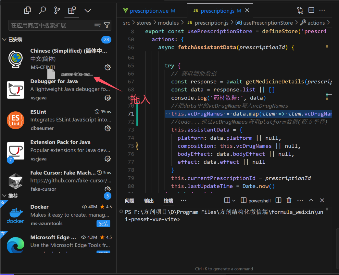Image resolution: width=339 pixels, height=275 pixels.
Task: Clear extension search results icon
Action: point(97,25)
